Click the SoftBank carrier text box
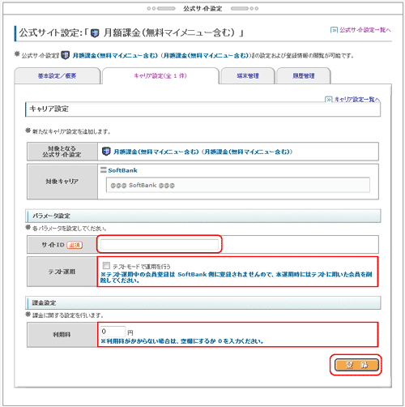Viewport: 405px width, 407px height. pos(238,185)
